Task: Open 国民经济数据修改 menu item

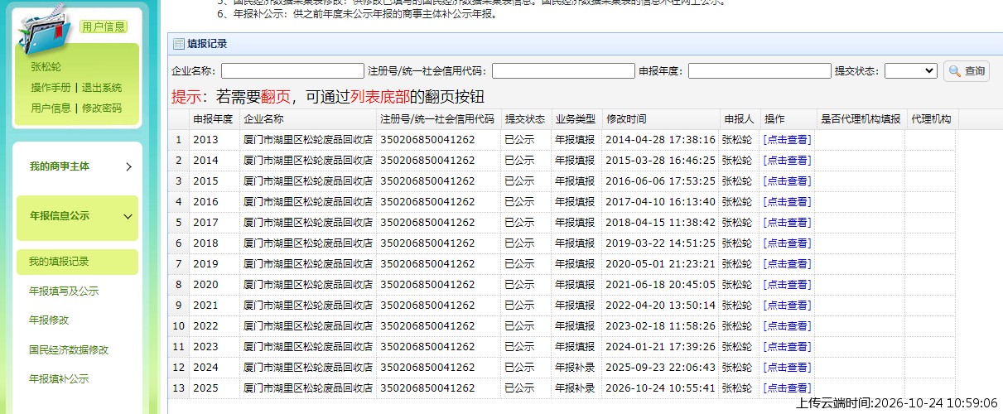Action: click(69, 350)
